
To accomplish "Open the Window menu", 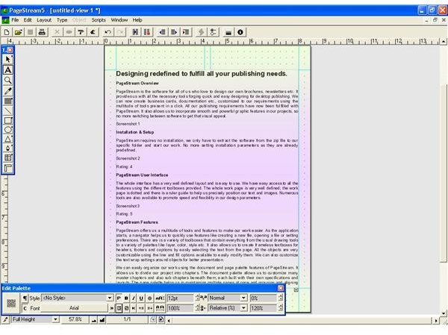I will pos(119,20).
